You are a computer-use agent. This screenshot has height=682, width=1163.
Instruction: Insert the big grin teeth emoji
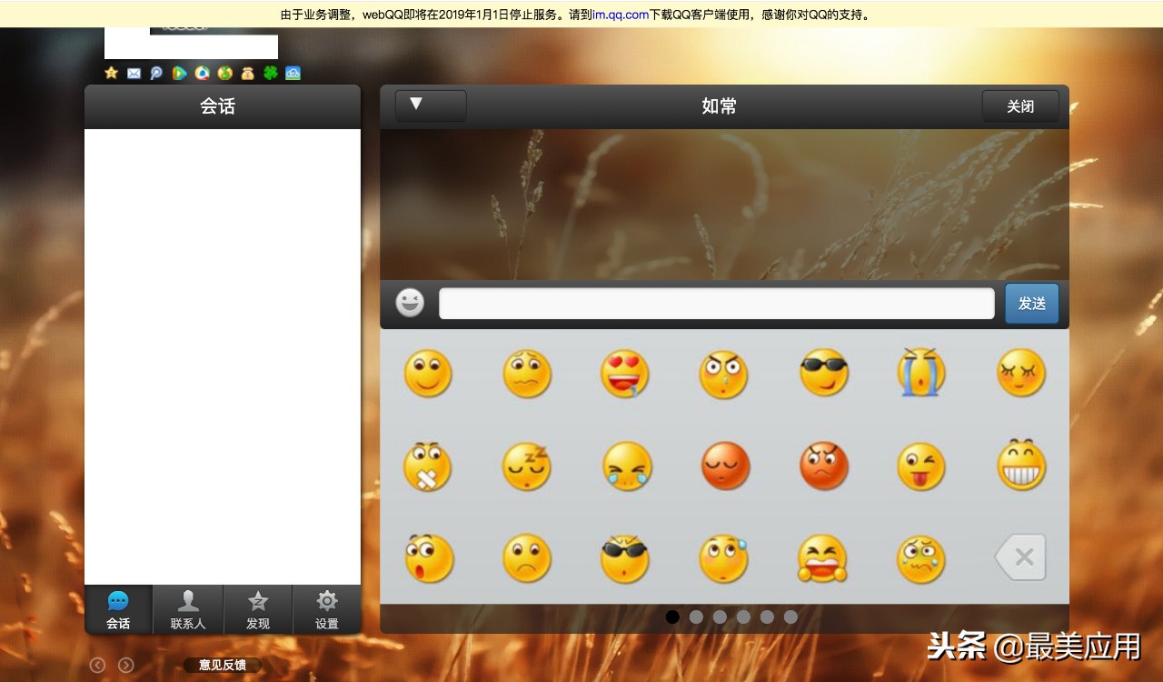point(1021,466)
